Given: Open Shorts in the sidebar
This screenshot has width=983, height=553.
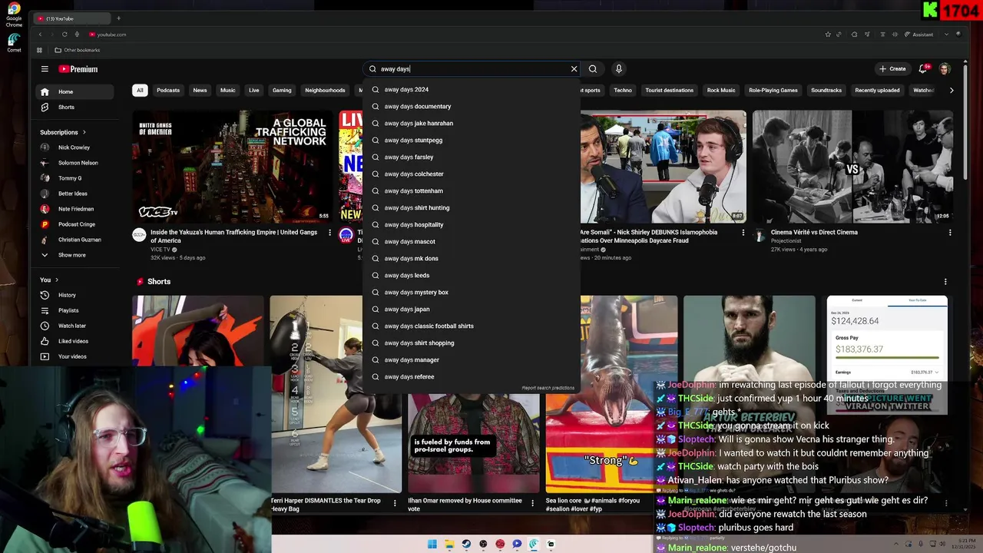Looking at the screenshot, I should tap(74, 107).
